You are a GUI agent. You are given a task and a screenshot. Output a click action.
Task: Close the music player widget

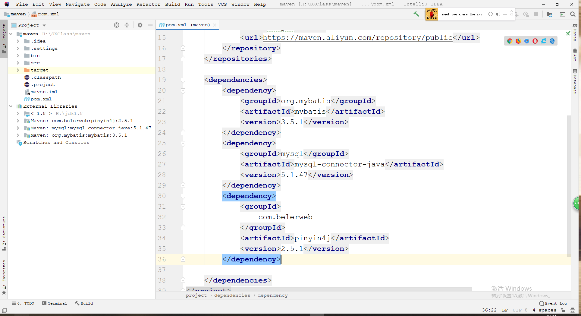pos(511,11)
